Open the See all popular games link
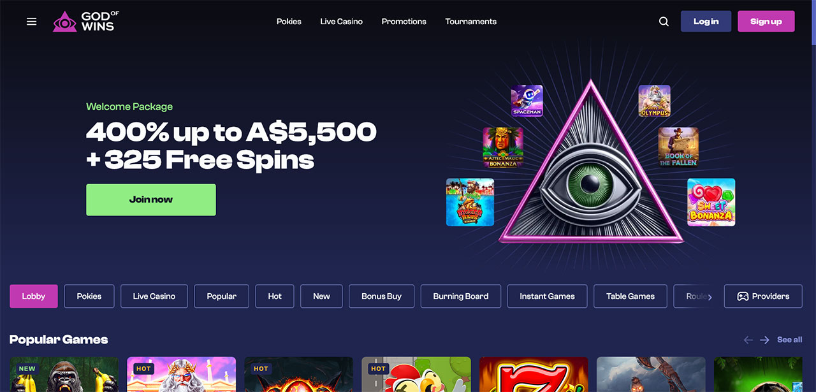The image size is (816, 392). (790, 340)
